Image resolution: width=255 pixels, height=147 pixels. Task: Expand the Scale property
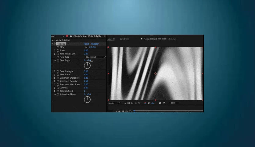coord(55,50)
